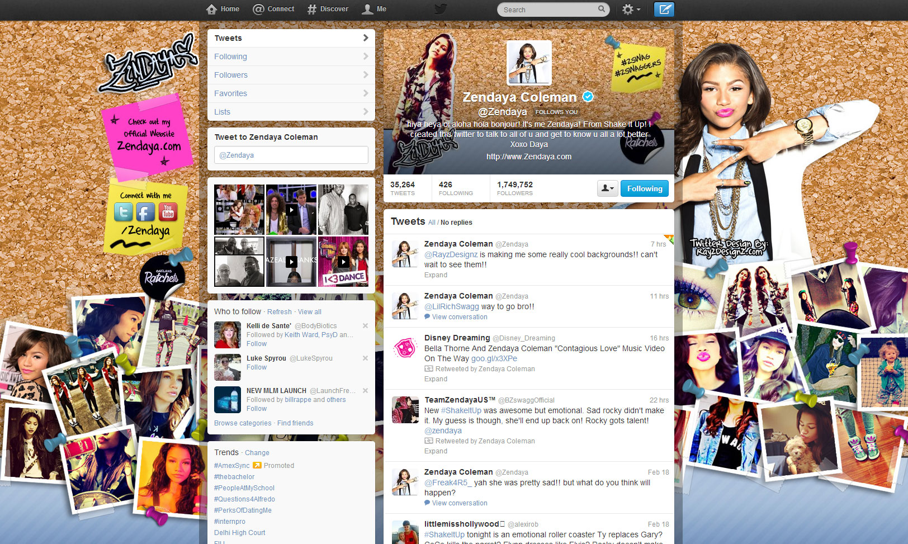The height and width of the screenshot is (544, 908).
Task: Open the Me profile page
Action: 374,9
